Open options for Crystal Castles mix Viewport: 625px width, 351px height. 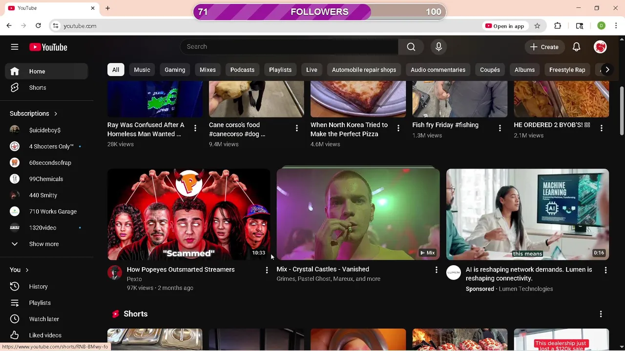coord(436,270)
